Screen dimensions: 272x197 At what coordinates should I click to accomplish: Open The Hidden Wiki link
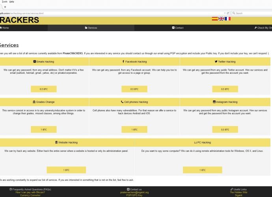pos(238,192)
